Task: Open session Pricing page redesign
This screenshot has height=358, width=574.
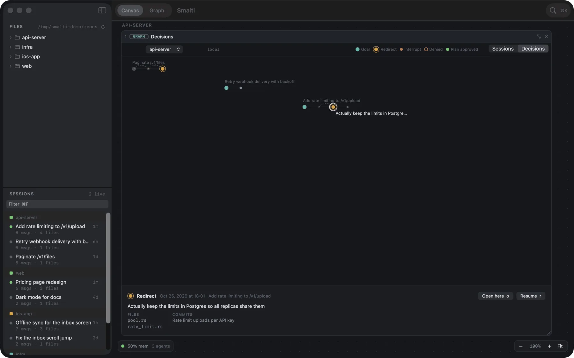Action: coord(55,285)
